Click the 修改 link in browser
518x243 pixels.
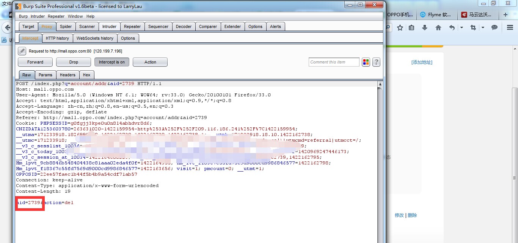(399, 215)
